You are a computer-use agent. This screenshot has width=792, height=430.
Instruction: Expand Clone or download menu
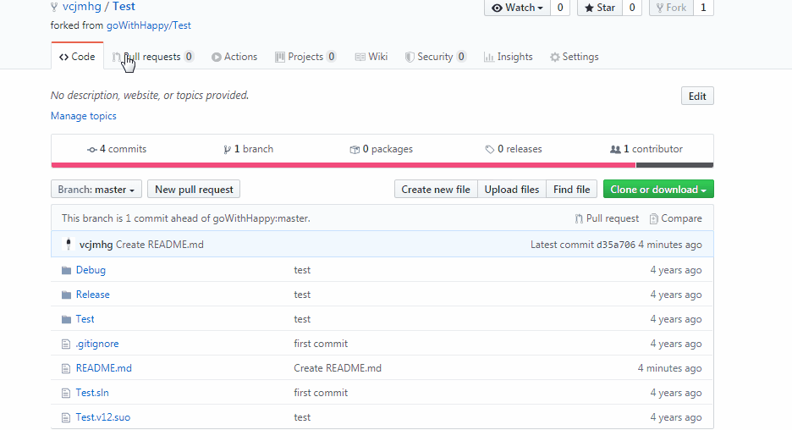(658, 189)
